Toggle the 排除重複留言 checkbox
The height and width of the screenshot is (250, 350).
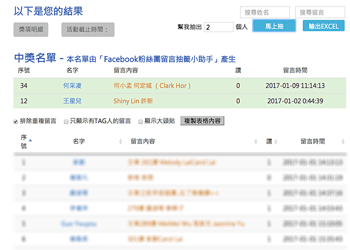16,121
